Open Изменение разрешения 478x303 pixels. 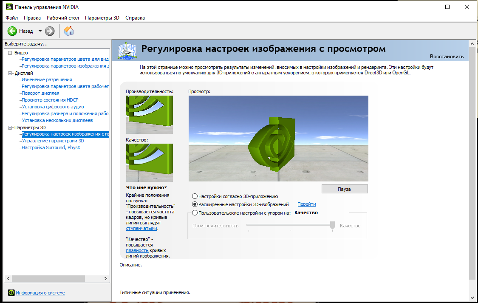[47, 79]
